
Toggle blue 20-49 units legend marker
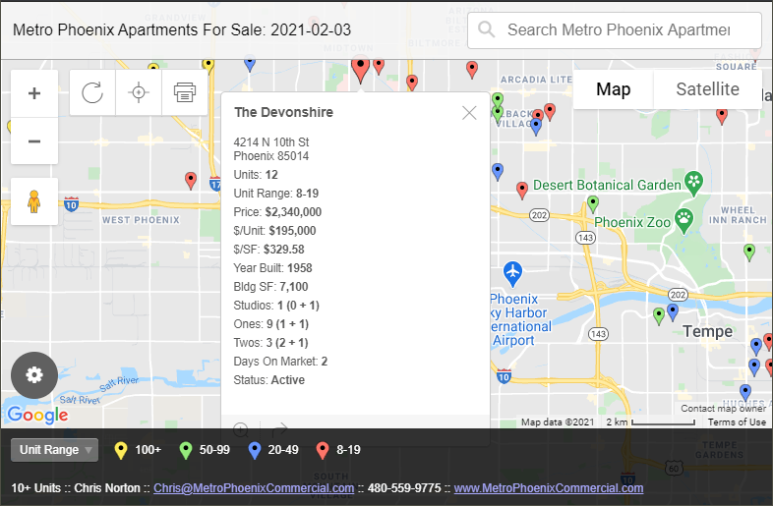coord(255,450)
